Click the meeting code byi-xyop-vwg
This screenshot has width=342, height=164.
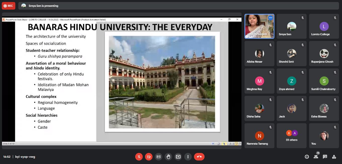25,157
